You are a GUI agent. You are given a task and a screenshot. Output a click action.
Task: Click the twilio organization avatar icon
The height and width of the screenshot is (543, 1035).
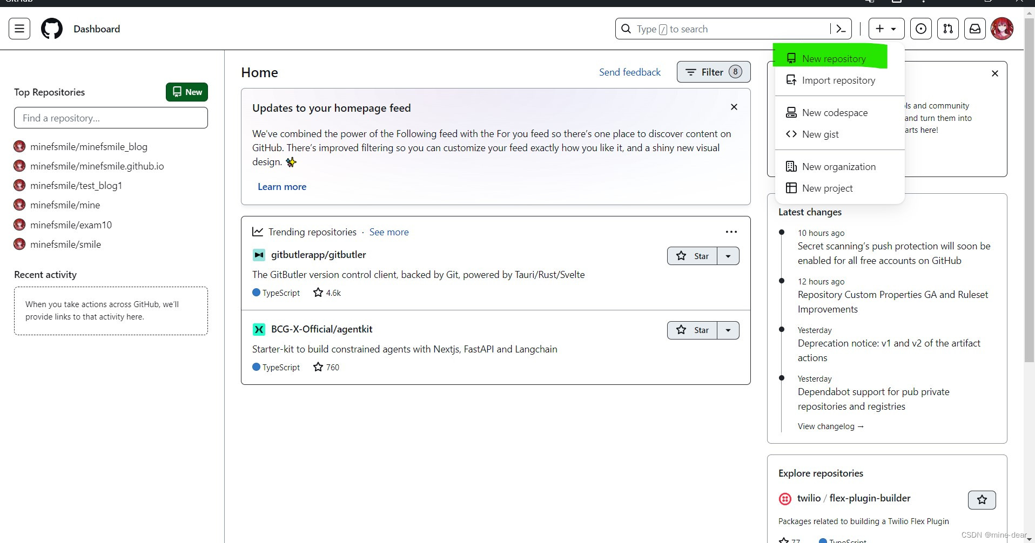[785, 499]
